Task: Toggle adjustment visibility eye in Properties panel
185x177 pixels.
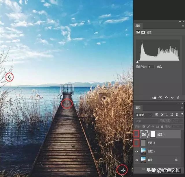Action: [172, 98]
